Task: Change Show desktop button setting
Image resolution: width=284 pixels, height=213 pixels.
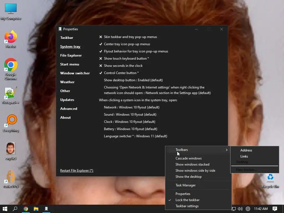Action: [x=133, y=80]
